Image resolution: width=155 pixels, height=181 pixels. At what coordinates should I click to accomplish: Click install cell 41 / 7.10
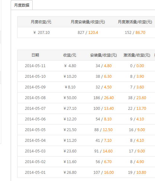[x=103, y=141]
